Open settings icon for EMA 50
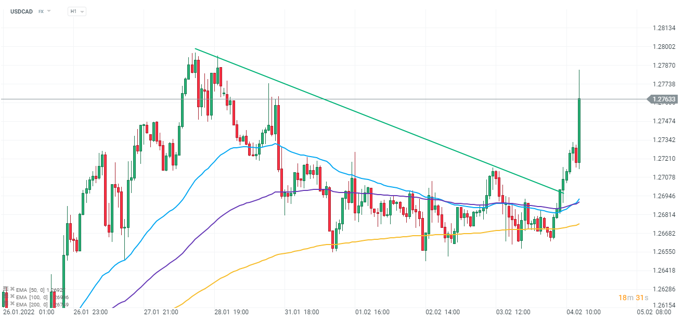 tap(5, 289)
